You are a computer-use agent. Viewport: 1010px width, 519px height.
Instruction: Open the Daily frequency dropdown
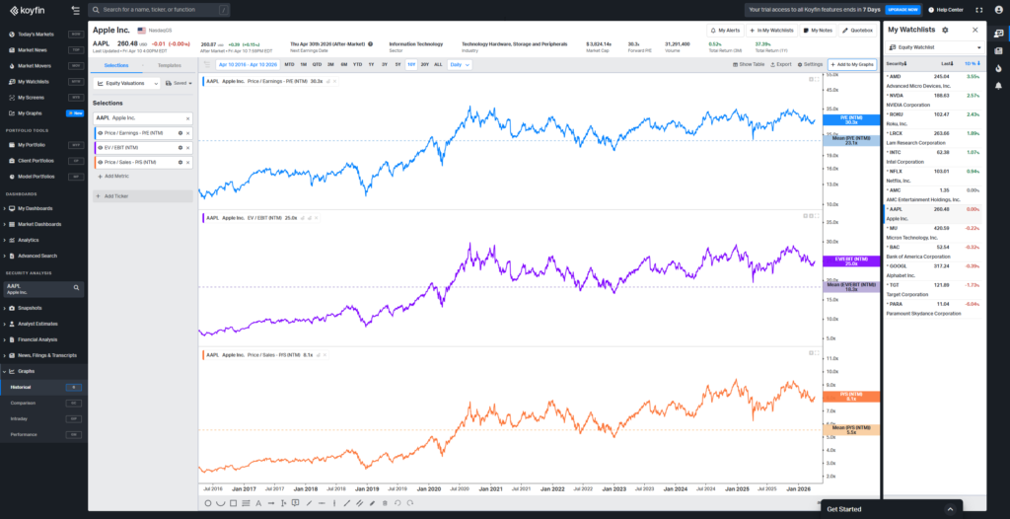coord(460,64)
